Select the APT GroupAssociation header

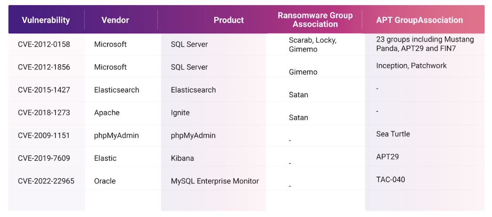point(419,20)
